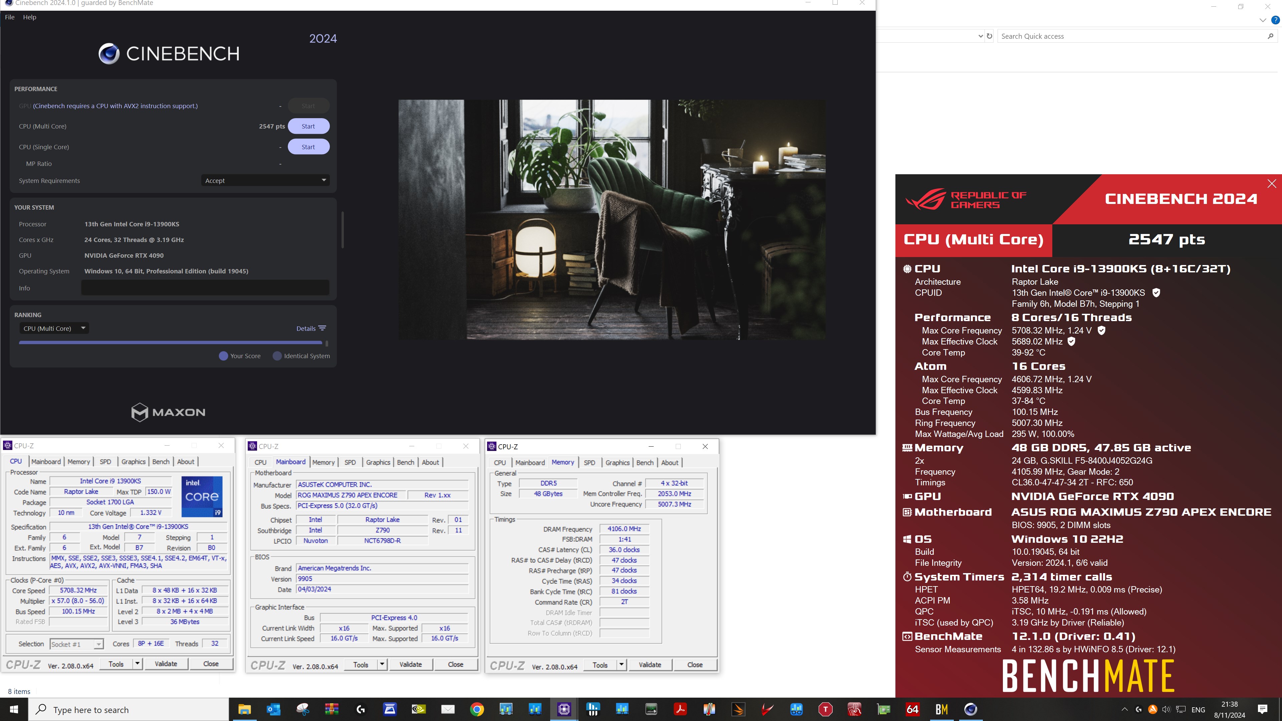Launch Snipping Tool from the taskbar
The height and width of the screenshot is (721, 1282).
point(302,709)
